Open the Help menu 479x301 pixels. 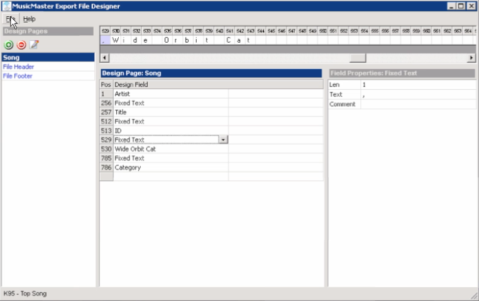[30, 19]
